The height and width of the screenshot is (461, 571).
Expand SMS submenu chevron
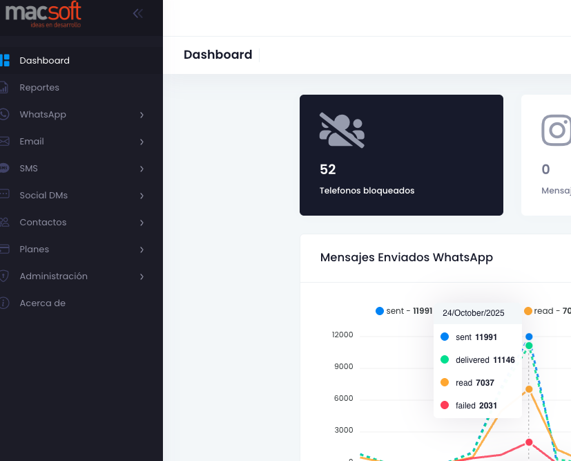coord(142,169)
